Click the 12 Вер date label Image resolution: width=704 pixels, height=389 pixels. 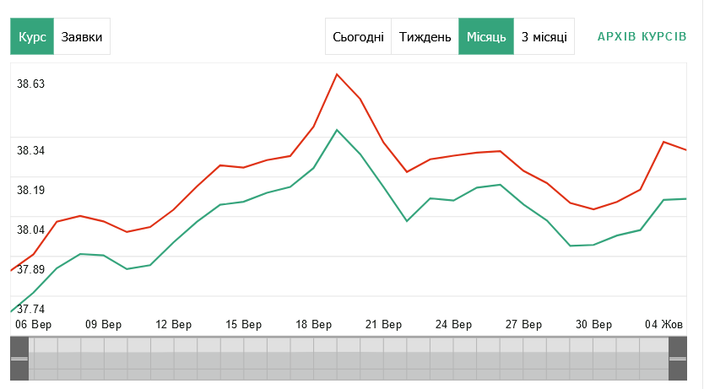tap(174, 324)
